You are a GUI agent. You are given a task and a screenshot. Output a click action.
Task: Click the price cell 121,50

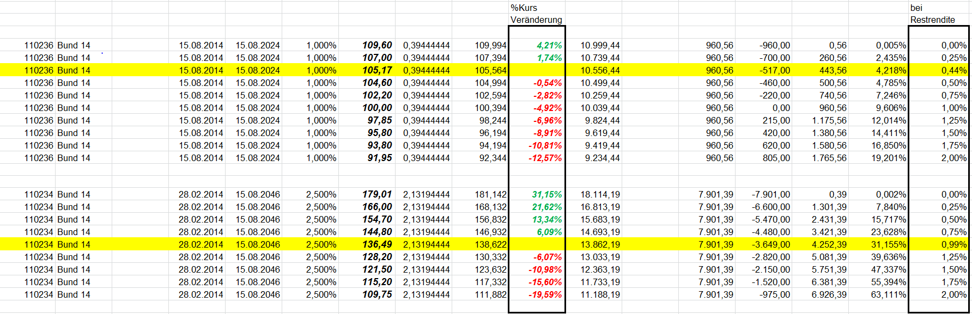pos(367,269)
